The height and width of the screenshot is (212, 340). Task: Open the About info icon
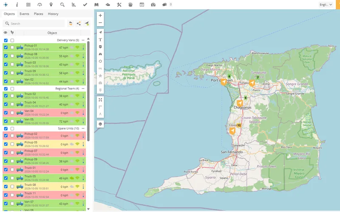tap(17, 5)
